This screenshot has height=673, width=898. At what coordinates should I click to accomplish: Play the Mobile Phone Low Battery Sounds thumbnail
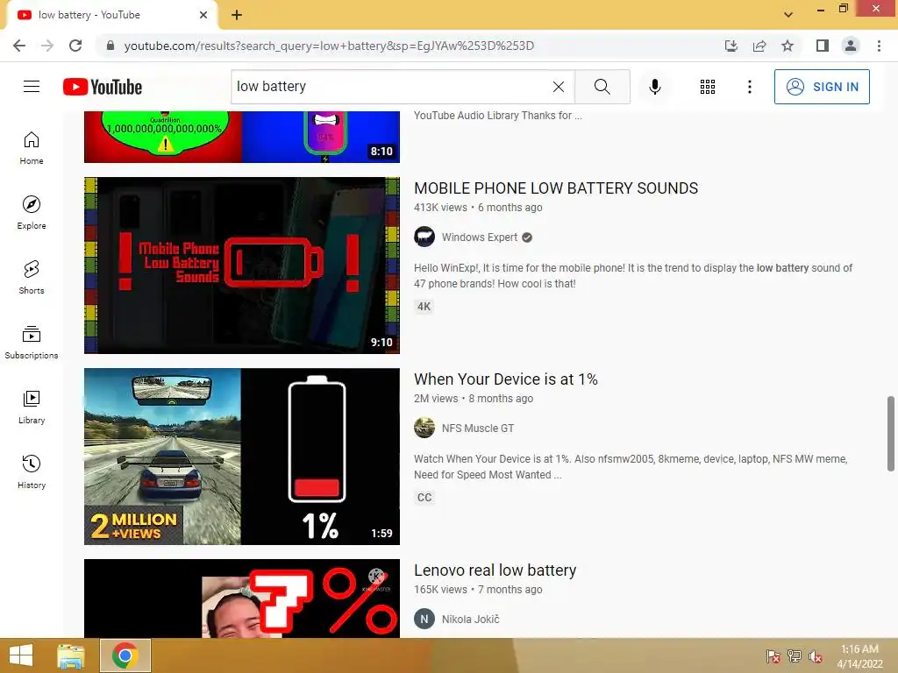pyautogui.click(x=242, y=265)
